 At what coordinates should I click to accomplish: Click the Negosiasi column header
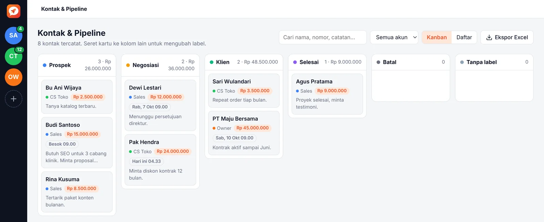point(160,65)
